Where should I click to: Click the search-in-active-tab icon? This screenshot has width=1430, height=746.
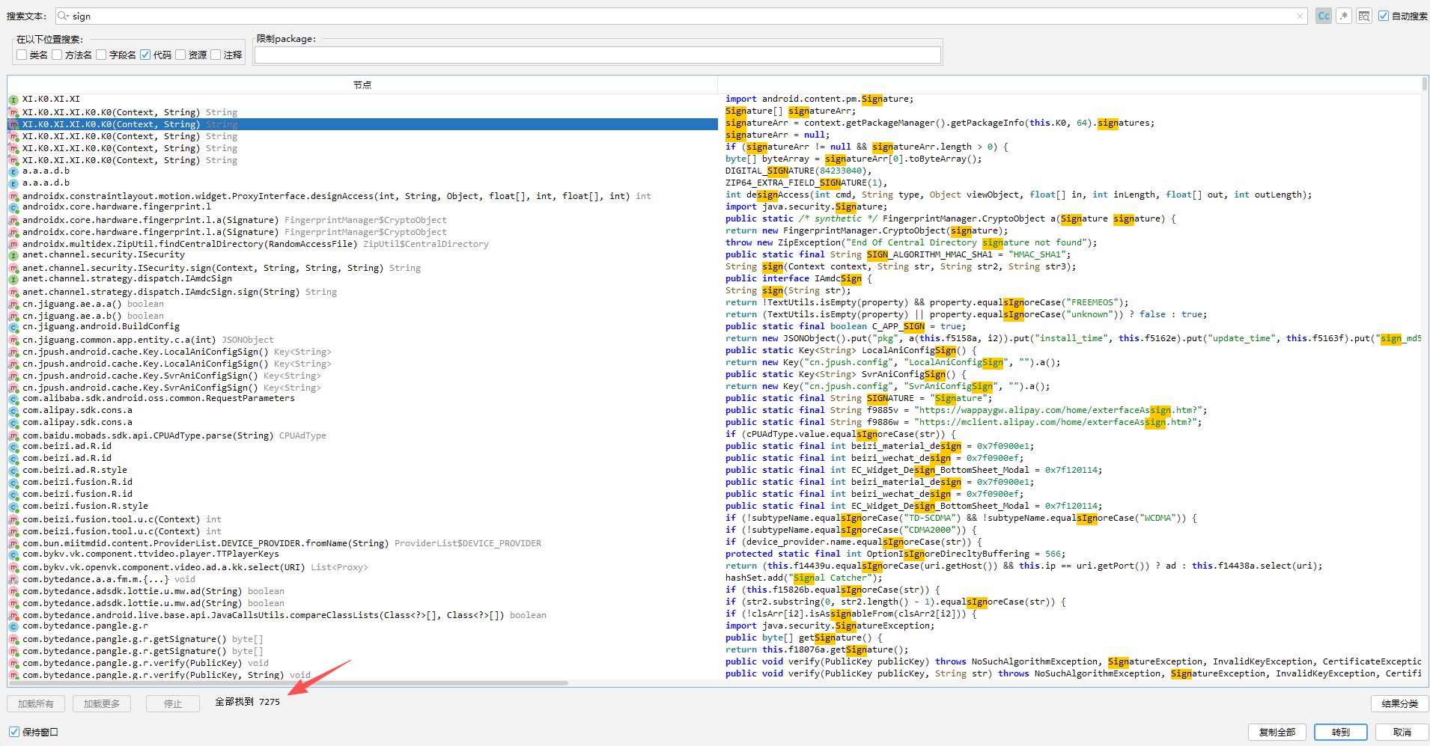tap(1364, 16)
